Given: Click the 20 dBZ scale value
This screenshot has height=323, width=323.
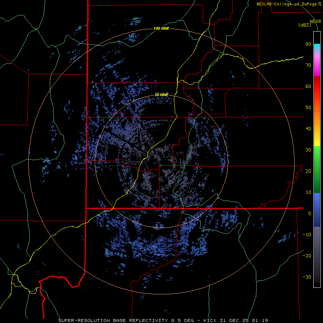Looking at the screenshot, I should [x=308, y=171].
